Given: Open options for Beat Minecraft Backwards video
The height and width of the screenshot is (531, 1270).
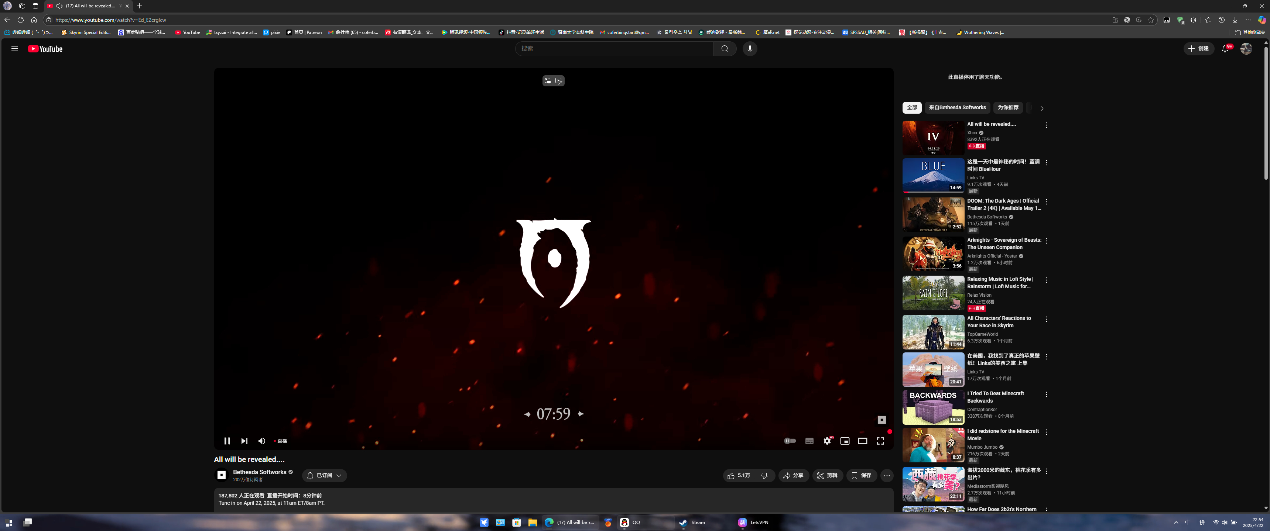Looking at the screenshot, I should click(1046, 394).
